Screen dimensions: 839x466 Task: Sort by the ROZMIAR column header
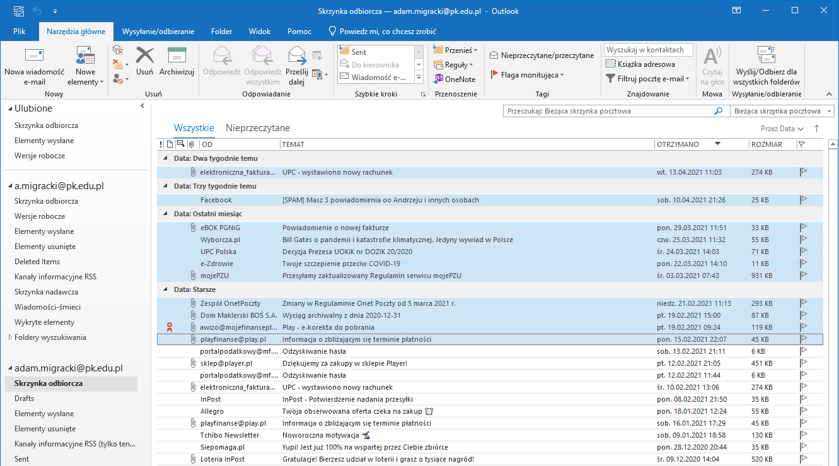(x=766, y=144)
